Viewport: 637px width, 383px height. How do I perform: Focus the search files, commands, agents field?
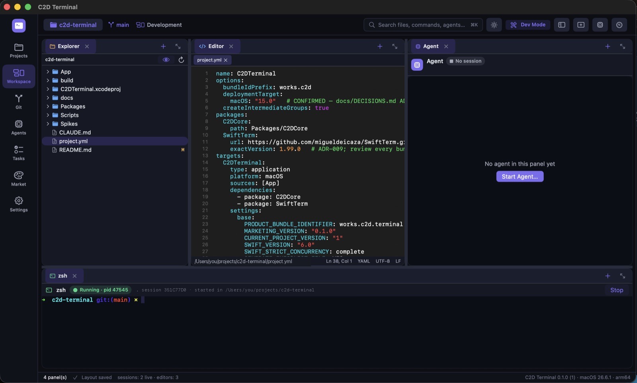423,25
